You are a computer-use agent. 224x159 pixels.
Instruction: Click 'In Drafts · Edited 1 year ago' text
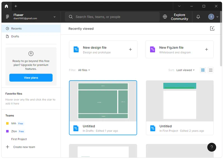click(x=100, y=131)
